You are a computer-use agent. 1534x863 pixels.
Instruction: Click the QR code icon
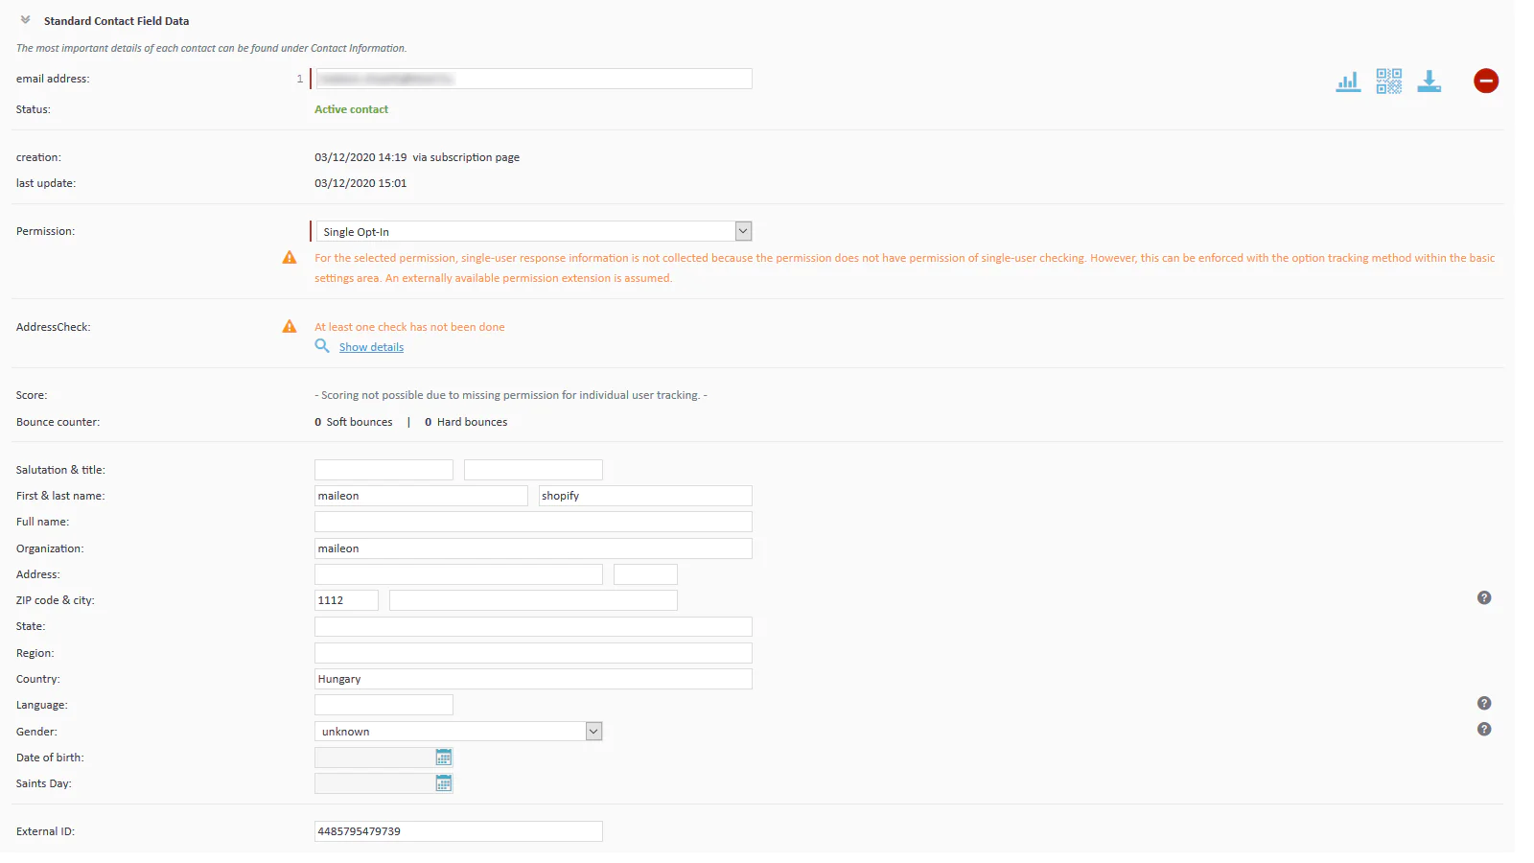click(x=1388, y=82)
